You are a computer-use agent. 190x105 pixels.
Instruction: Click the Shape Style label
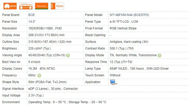click(11, 82)
